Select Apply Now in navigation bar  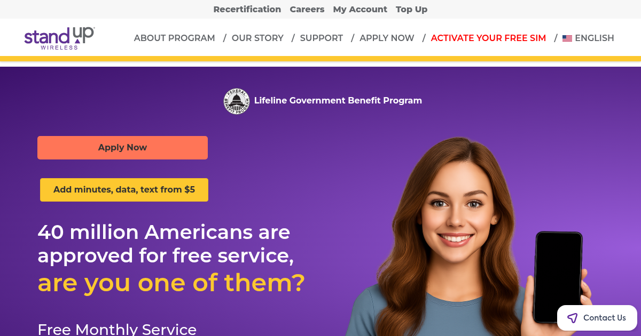(387, 38)
